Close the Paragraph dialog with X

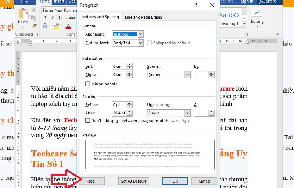click(212, 5)
